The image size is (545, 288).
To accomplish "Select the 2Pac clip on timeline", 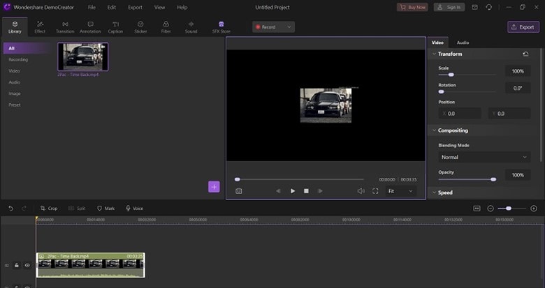I will (x=90, y=265).
